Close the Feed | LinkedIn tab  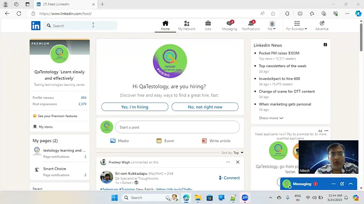tap(94, 4)
